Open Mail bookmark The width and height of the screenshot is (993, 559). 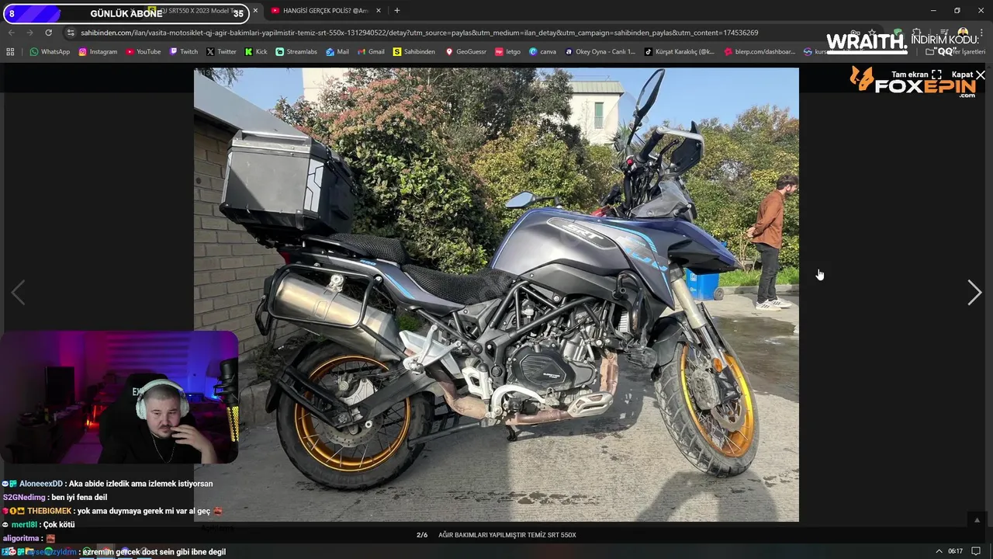click(337, 51)
